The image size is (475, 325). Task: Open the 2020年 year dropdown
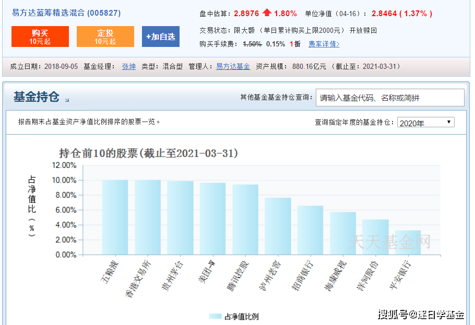tap(425, 123)
